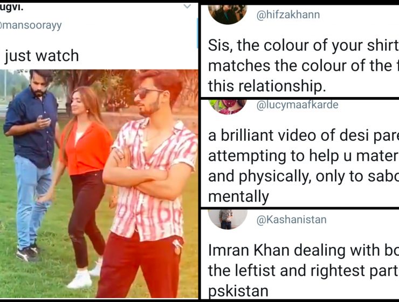Expand the tweet options chevron
The image size is (399, 302).
coord(187,6)
